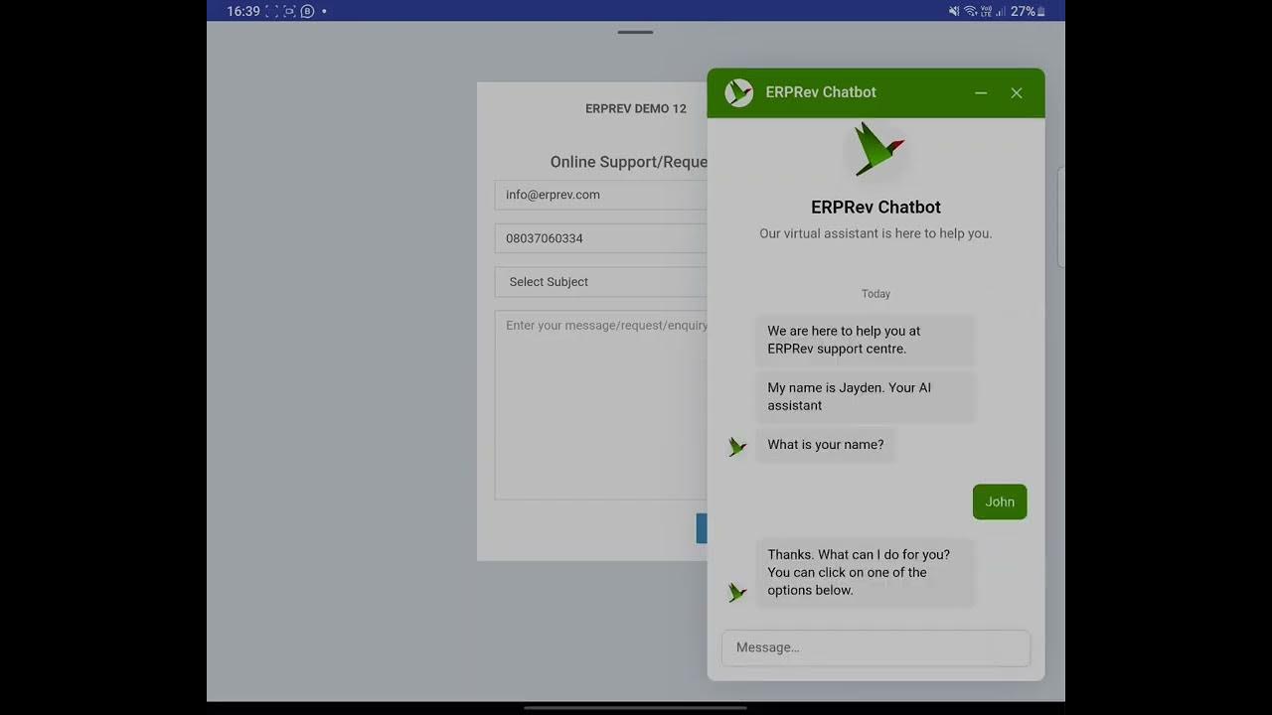1272x715 pixels.
Task: Click the blue submit button on support form
Action: pyautogui.click(x=702, y=528)
